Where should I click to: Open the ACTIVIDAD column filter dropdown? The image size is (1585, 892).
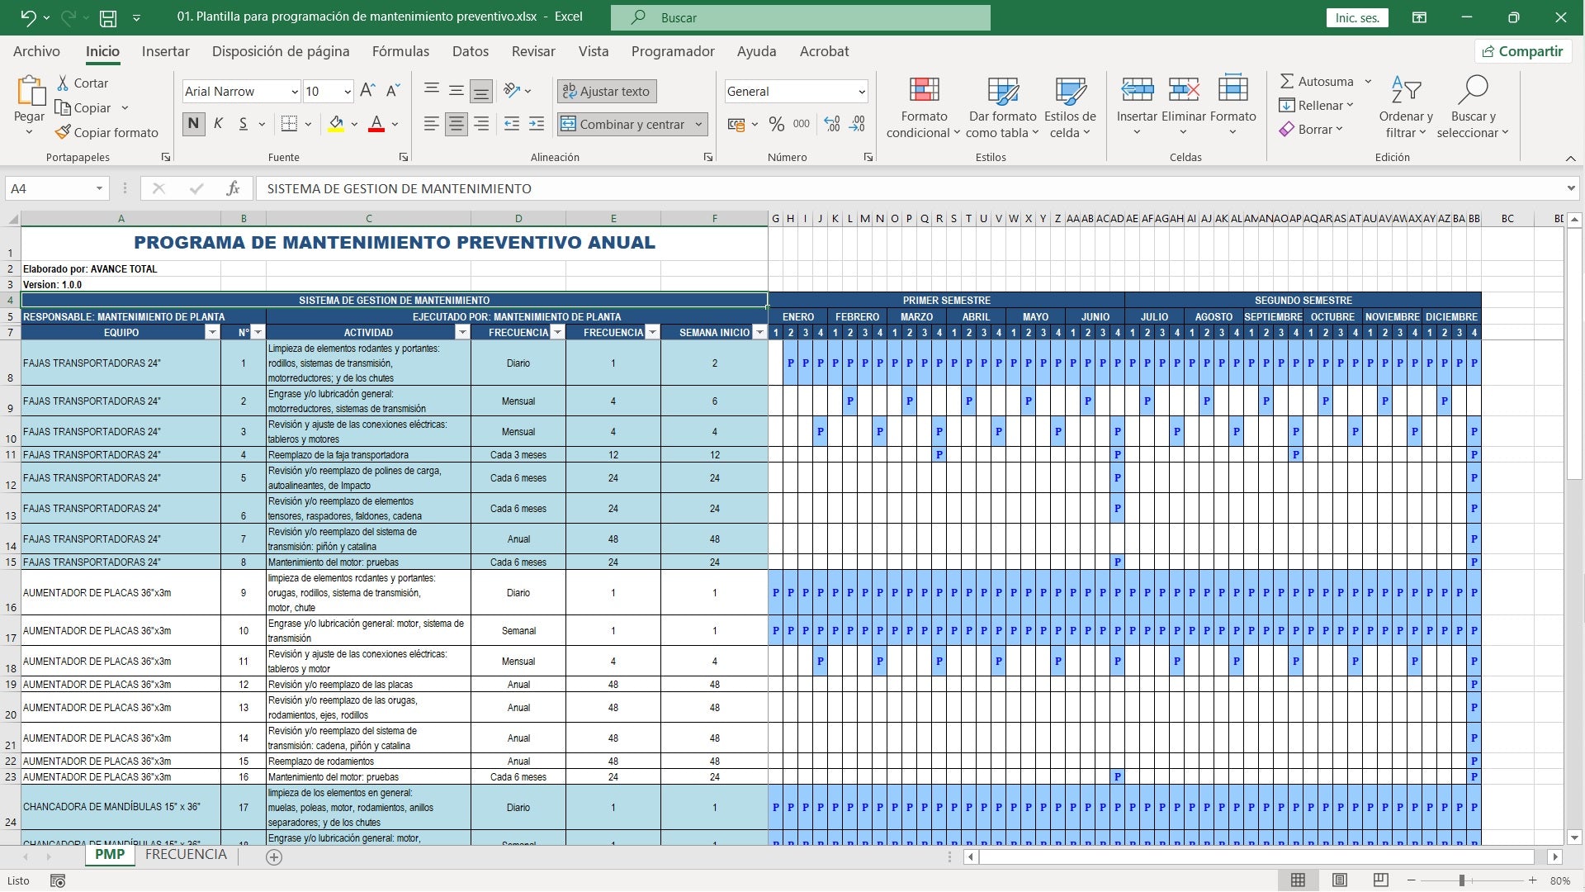click(x=462, y=332)
